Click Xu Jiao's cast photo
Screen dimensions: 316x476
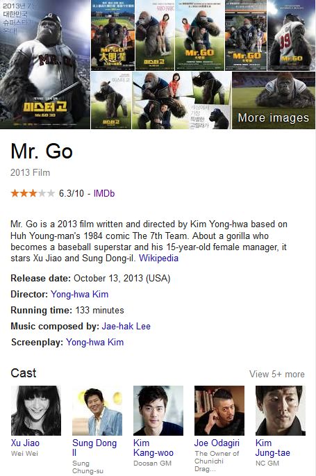[x=36, y=411]
